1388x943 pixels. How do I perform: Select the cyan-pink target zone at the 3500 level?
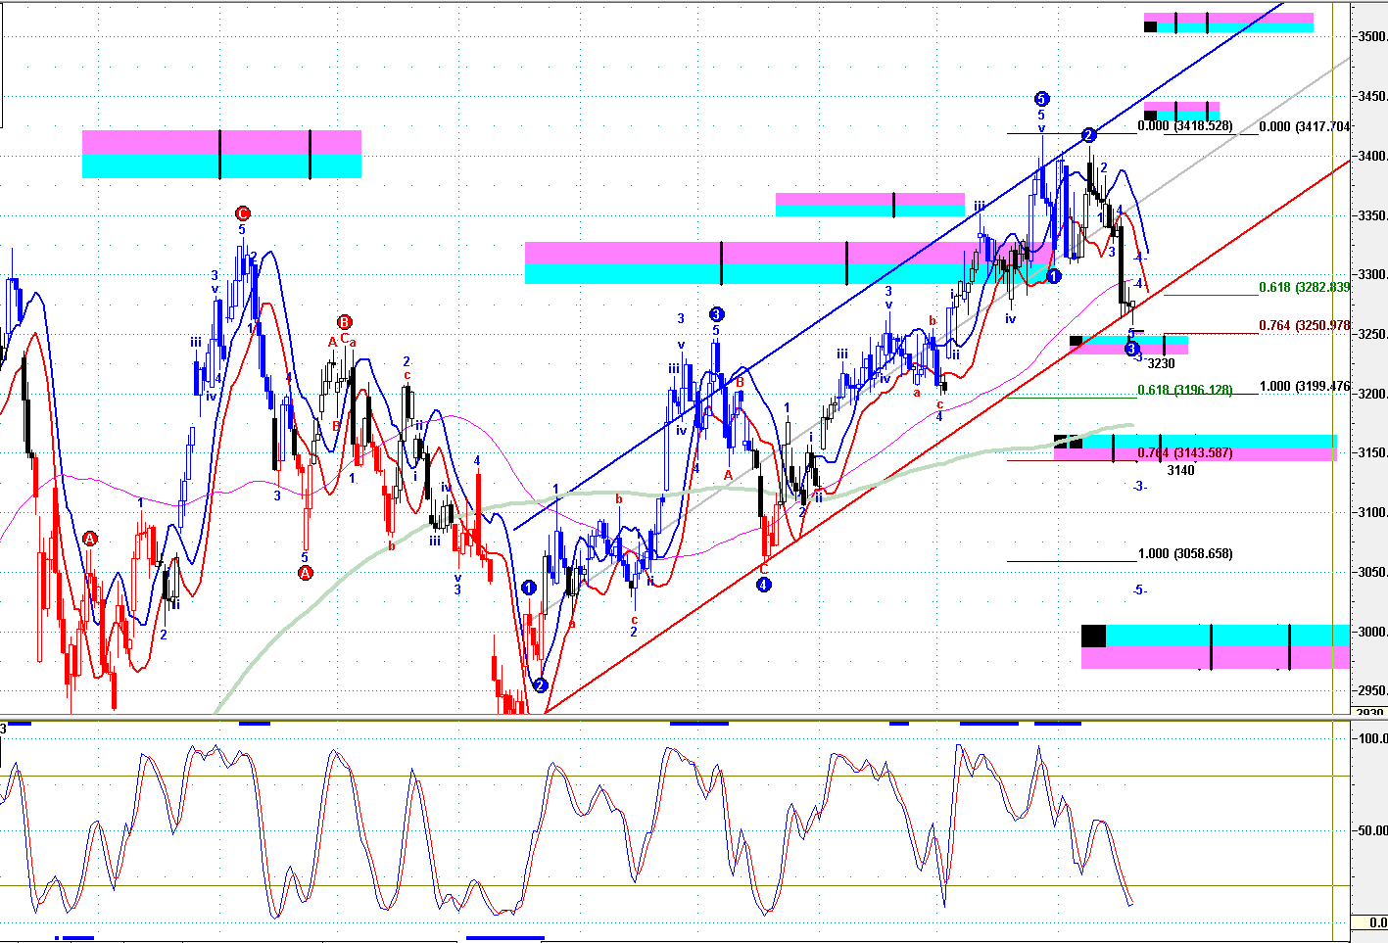[1228, 23]
